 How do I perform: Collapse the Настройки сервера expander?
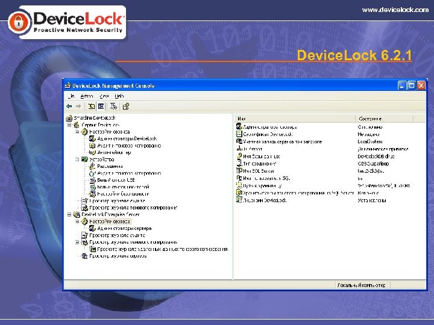click(x=77, y=221)
